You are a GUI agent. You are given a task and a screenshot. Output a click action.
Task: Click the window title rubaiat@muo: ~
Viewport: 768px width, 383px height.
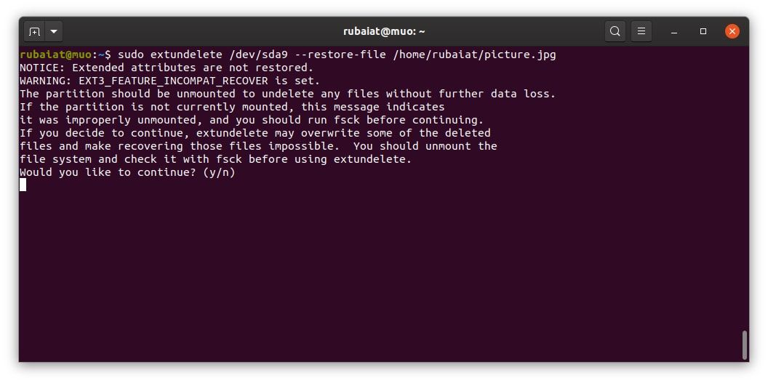click(384, 32)
